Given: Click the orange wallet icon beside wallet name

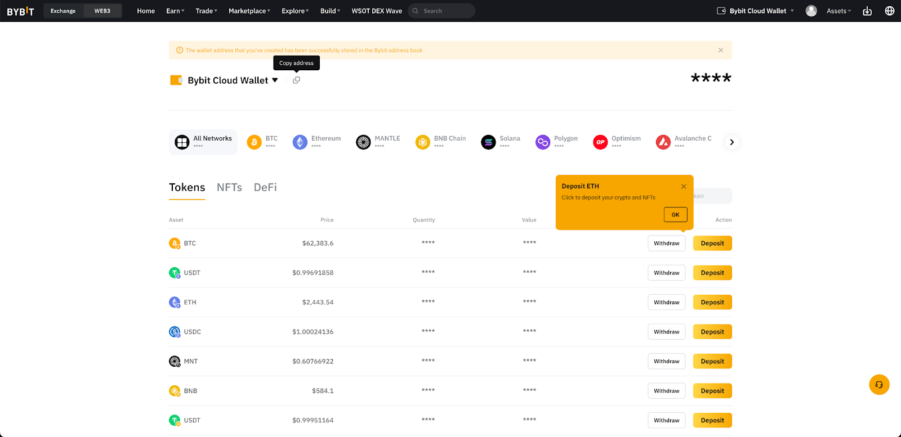Looking at the screenshot, I should (x=176, y=80).
